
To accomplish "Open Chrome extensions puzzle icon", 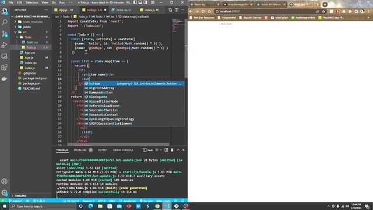I will tap(350, 11).
